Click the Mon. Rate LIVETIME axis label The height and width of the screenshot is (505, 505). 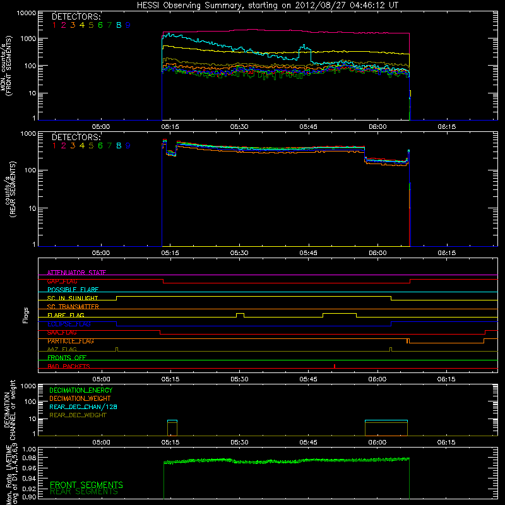coord(11,474)
